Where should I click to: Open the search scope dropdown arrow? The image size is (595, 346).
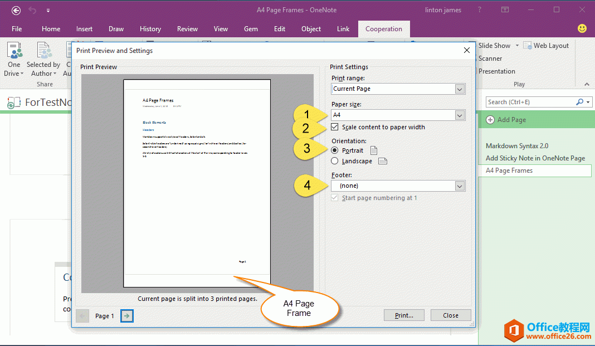(588, 102)
